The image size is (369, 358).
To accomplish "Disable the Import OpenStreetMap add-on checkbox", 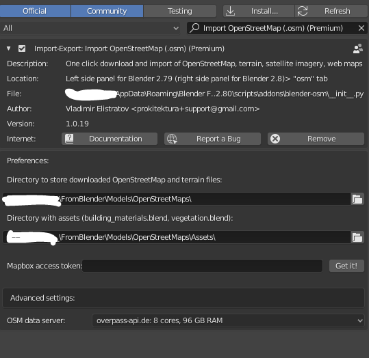I will pyautogui.click(x=22, y=49).
